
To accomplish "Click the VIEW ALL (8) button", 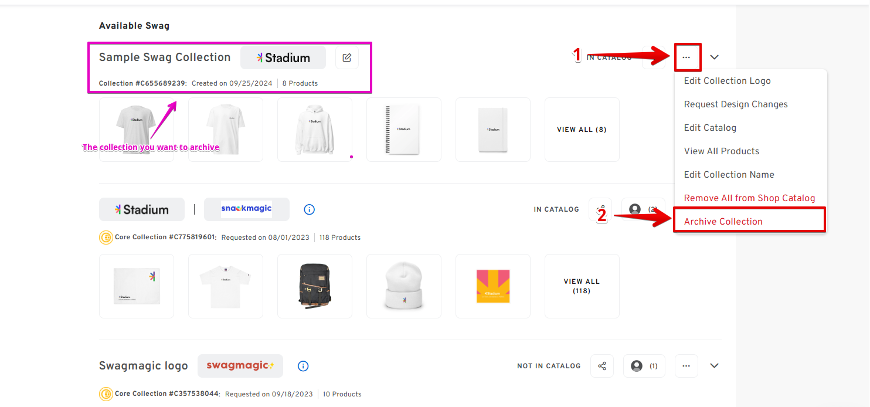I will [582, 130].
